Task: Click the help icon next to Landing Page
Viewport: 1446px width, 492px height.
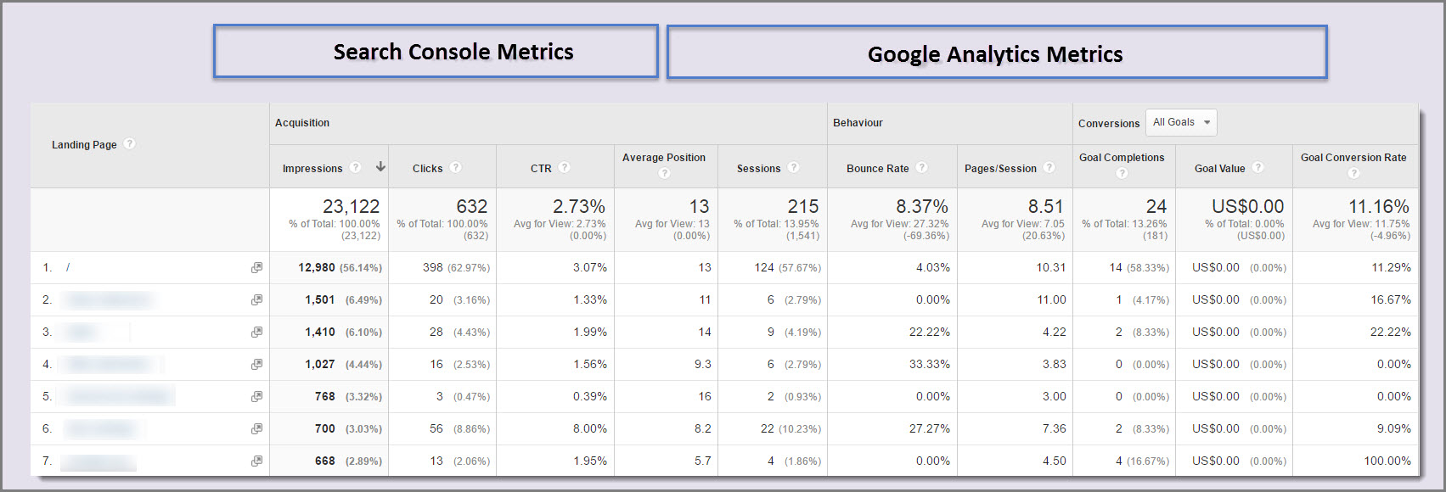Action: coord(129,144)
